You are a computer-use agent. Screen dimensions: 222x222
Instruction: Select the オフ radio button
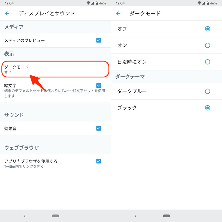(207, 29)
